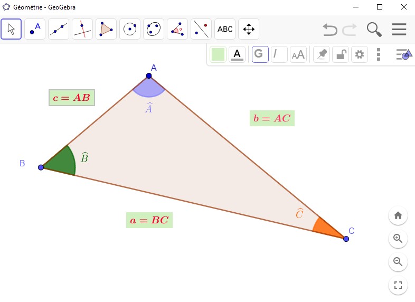Select the text box b = AC
Viewport: 415px width, 302px height.
pos(272,118)
